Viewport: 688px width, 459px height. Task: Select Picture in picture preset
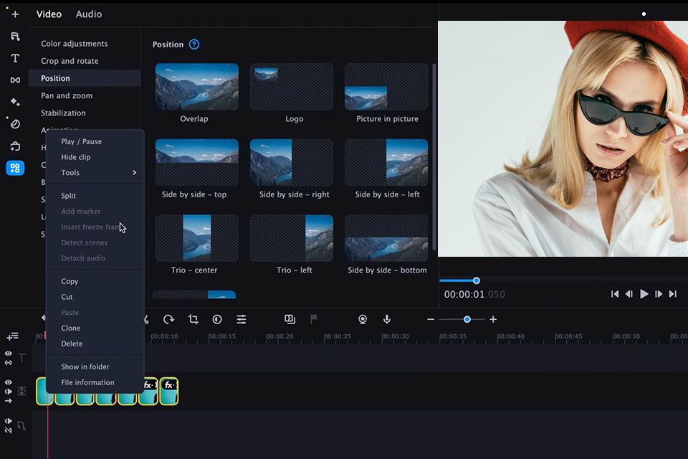tap(386, 87)
